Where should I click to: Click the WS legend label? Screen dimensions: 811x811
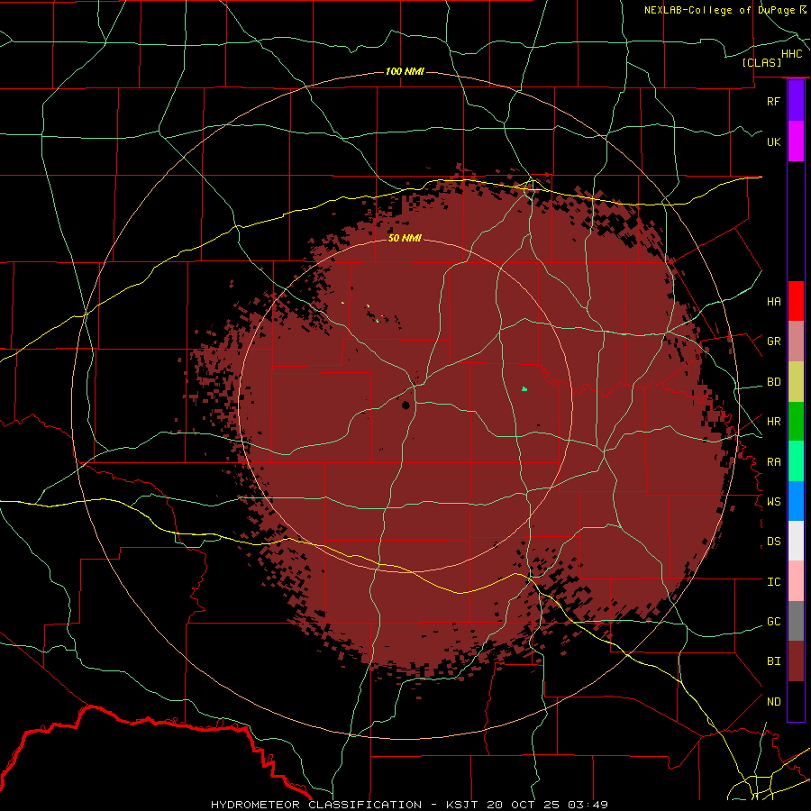click(773, 501)
